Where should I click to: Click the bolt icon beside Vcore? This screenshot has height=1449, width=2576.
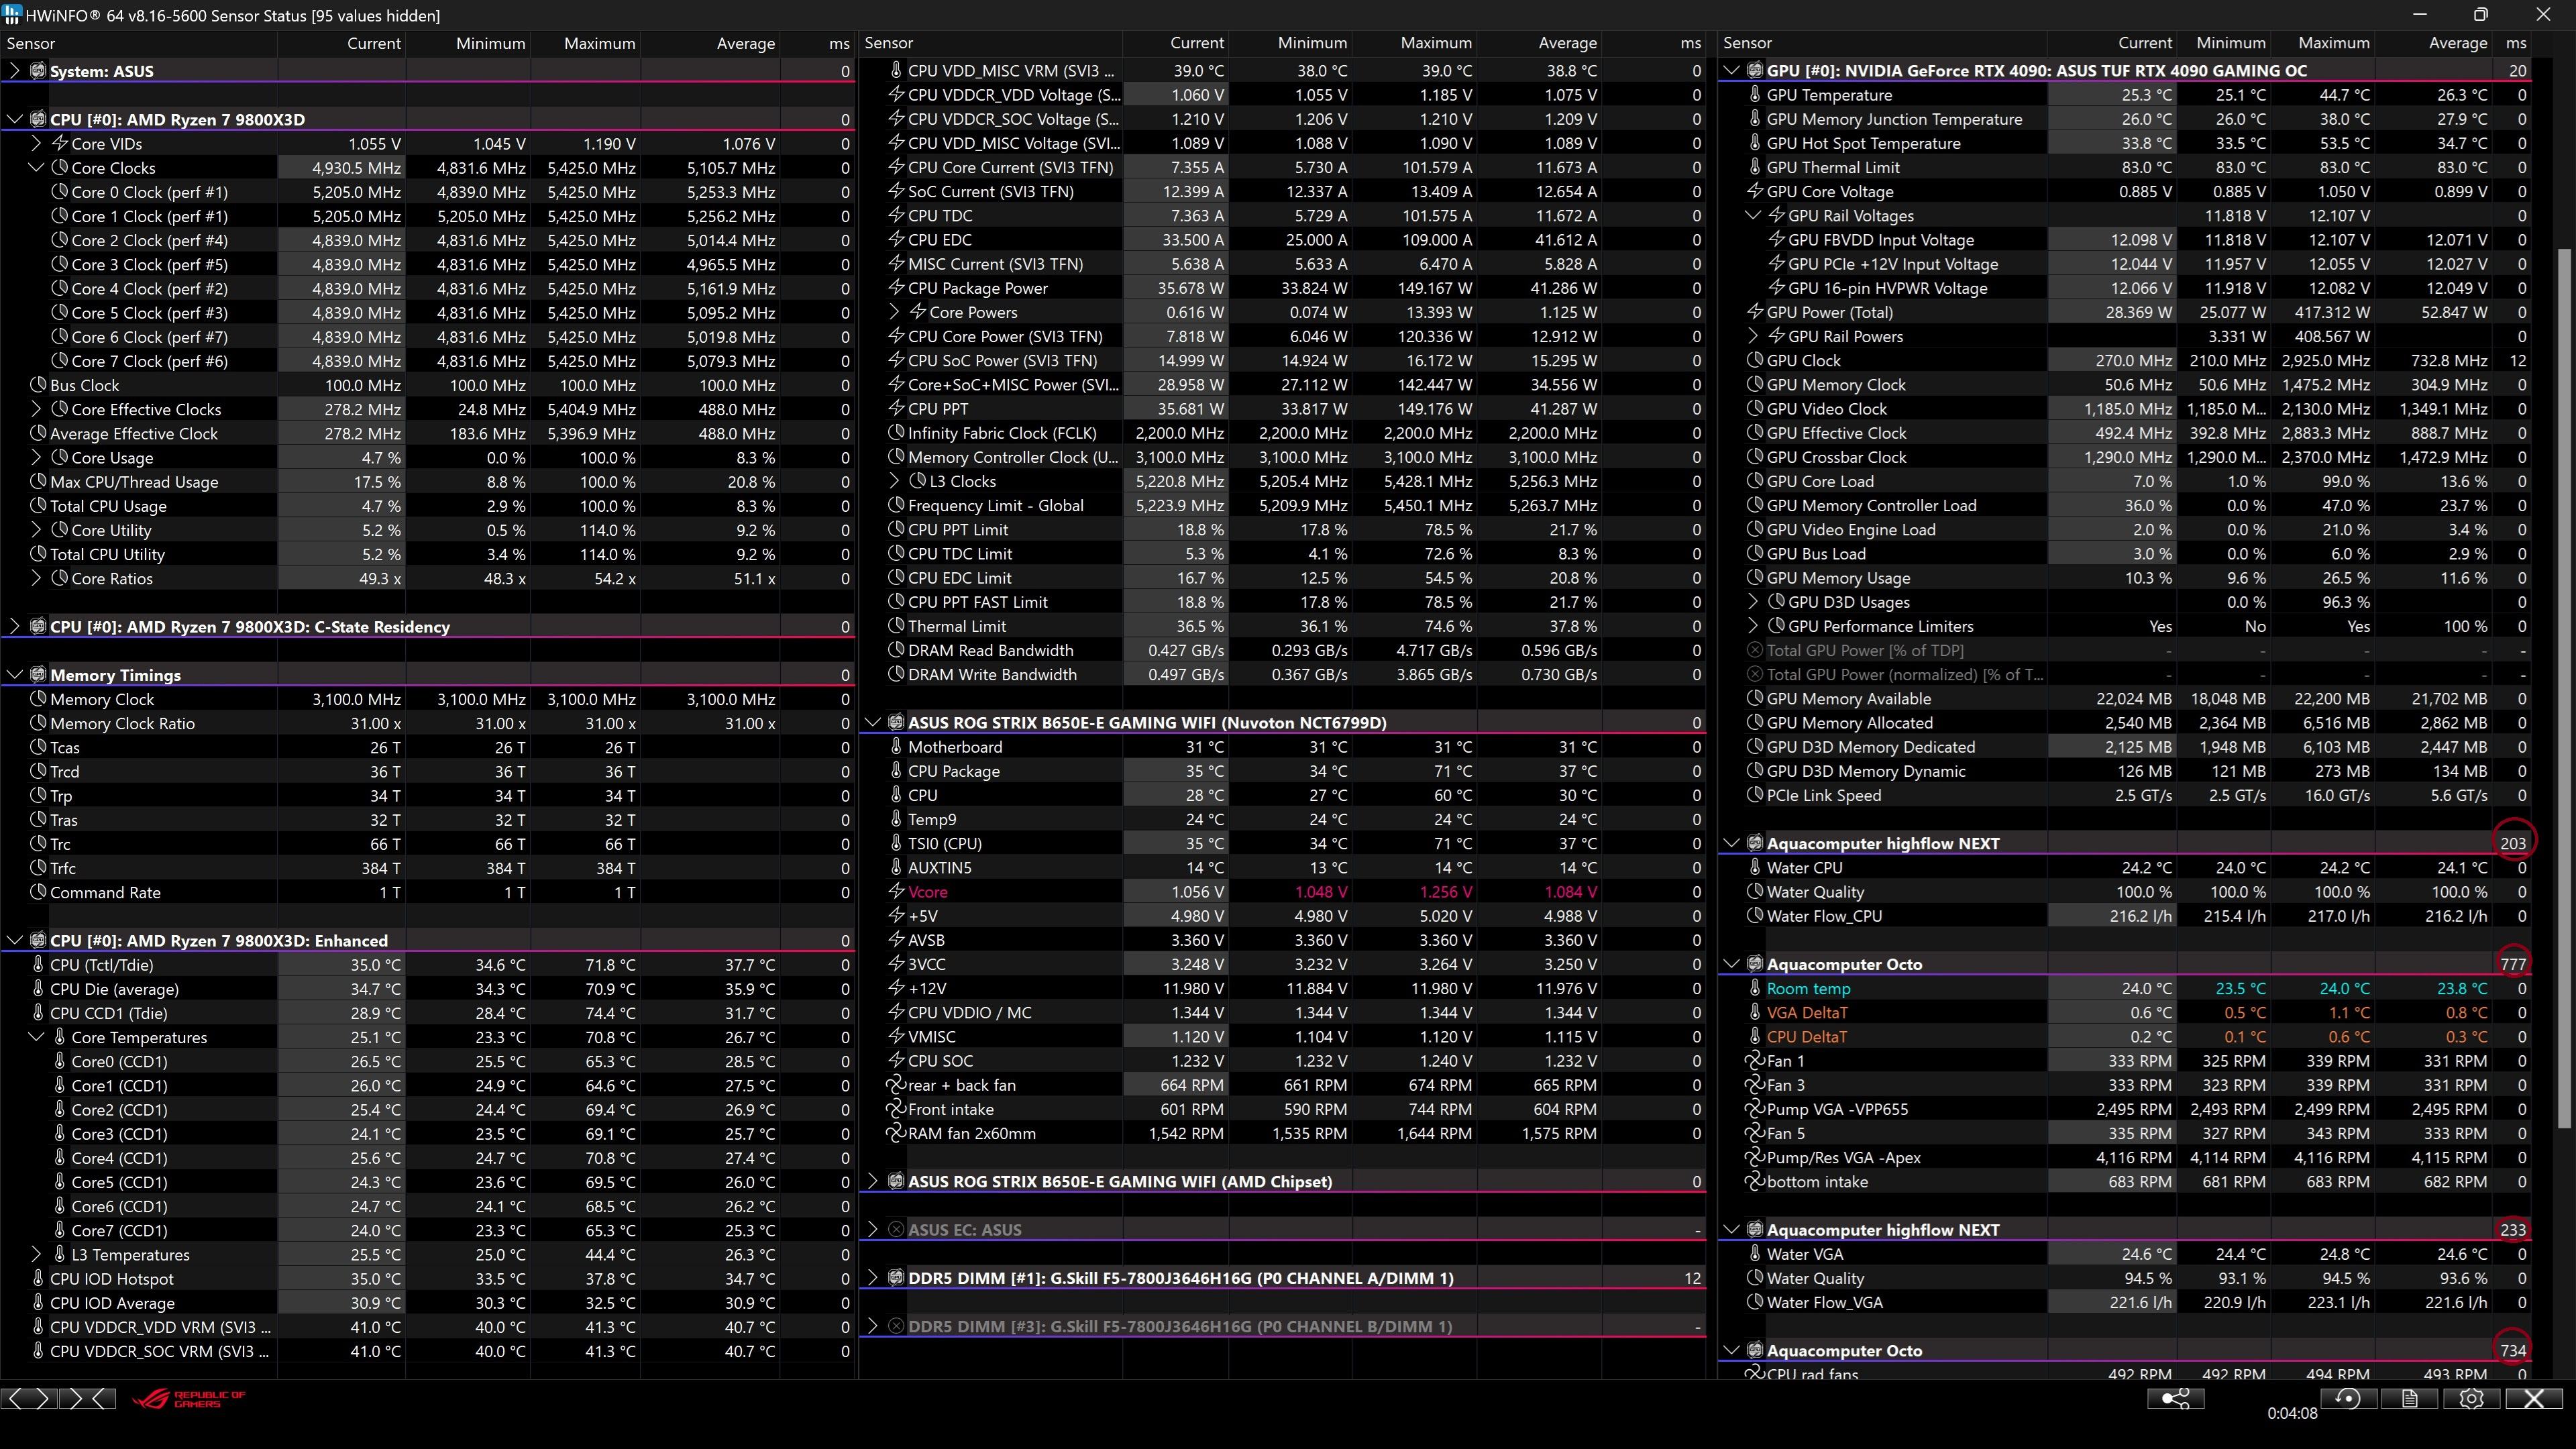tap(896, 891)
